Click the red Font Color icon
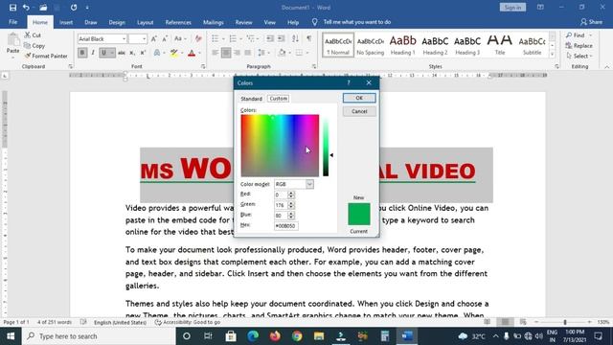The width and height of the screenshot is (613, 345). click(x=192, y=53)
